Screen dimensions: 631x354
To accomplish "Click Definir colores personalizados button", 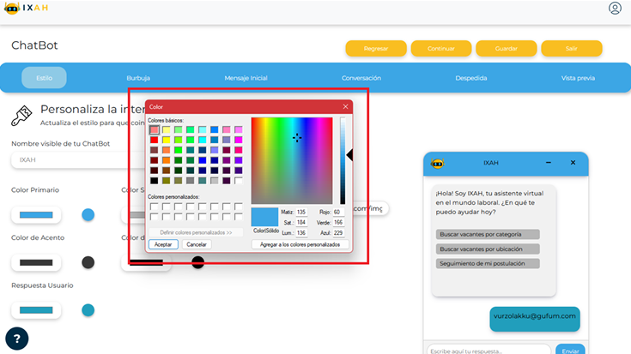I will point(196,232).
